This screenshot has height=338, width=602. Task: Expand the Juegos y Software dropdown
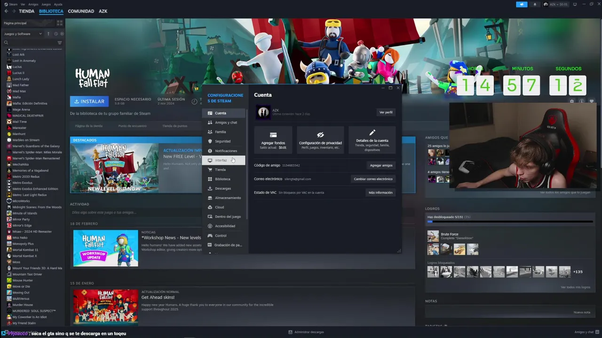pyautogui.click(x=23, y=34)
